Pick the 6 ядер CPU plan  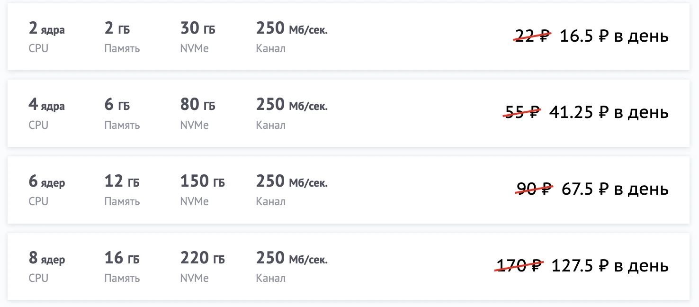click(46, 182)
